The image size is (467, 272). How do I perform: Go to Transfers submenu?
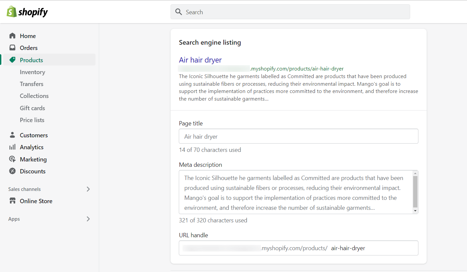tap(31, 84)
